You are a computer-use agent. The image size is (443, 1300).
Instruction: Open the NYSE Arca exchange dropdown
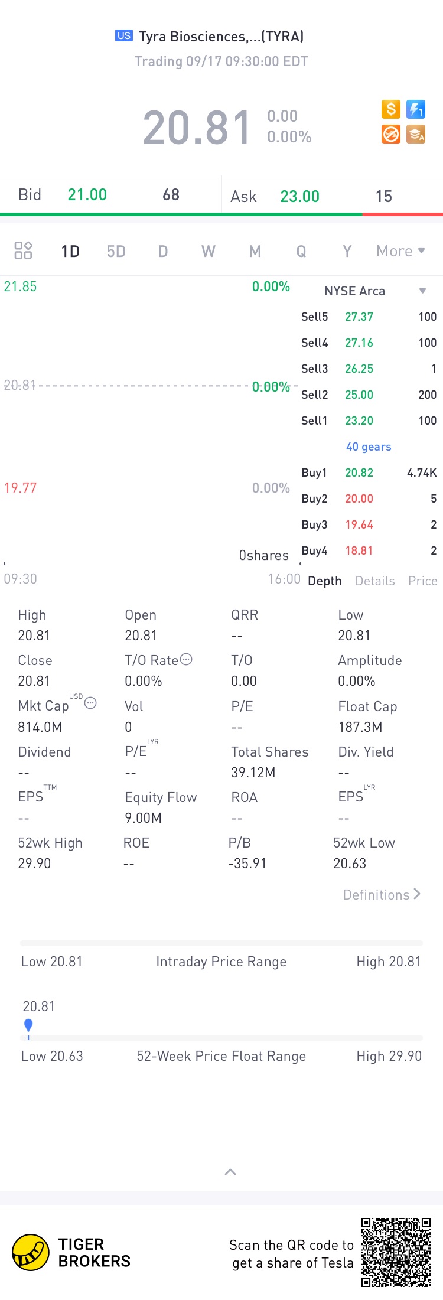point(374,291)
